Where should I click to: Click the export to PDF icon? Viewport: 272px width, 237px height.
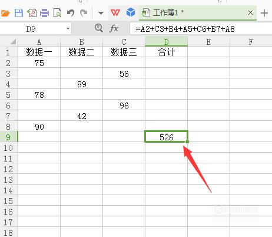pyautogui.click(x=32, y=13)
